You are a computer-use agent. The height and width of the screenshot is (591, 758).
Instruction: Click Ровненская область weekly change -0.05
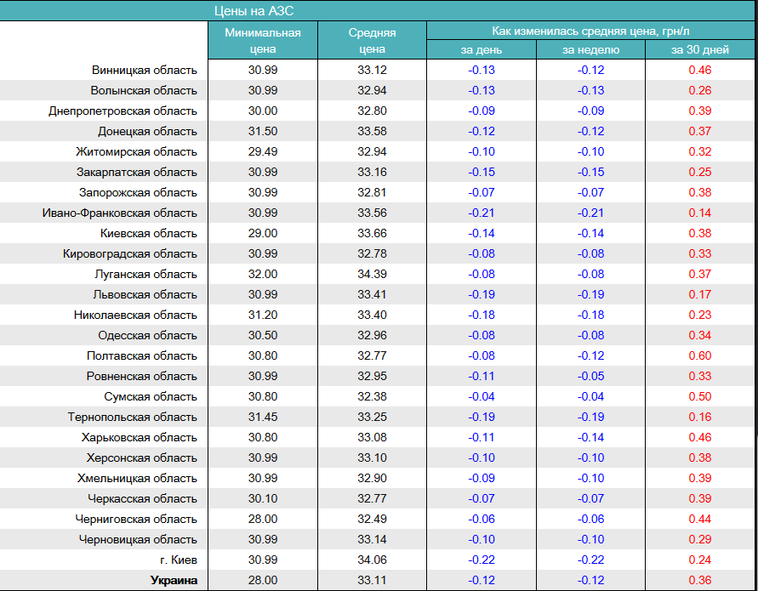(590, 376)
